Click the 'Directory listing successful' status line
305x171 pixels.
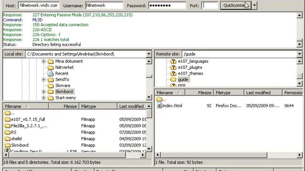pos(56,45)
